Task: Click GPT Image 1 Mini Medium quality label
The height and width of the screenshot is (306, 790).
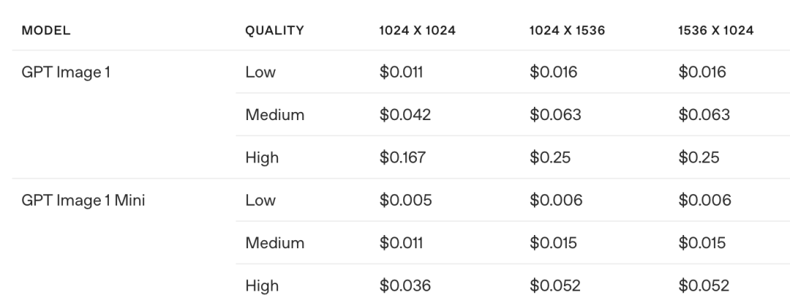Action: tap(274, 243)
